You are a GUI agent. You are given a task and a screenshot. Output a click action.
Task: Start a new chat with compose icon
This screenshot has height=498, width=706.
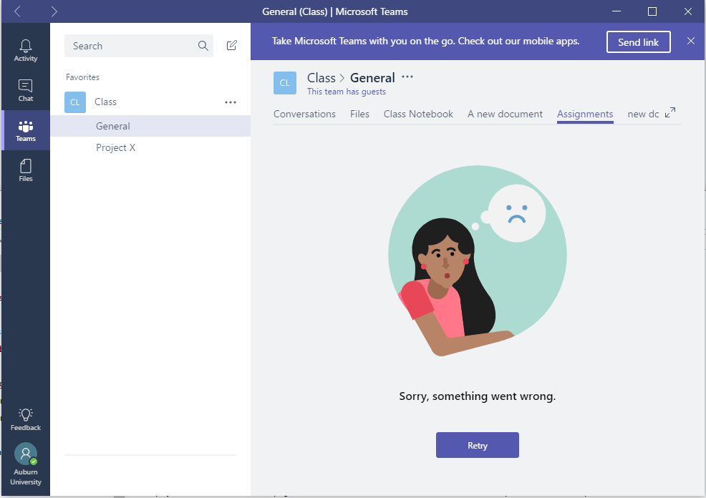click(x=232, y=46)
